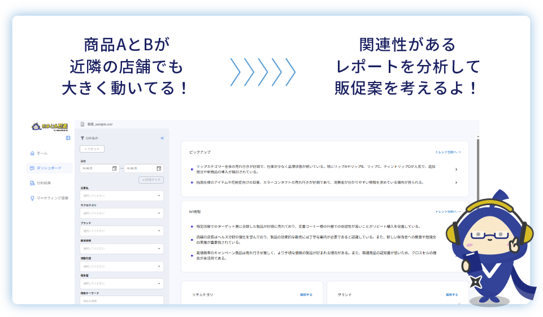Image resolution: width=543 pixels, height=317 pixels.
Task: Expand the リップカテゴリー pickup item chevron
Action: pos(456,170)
